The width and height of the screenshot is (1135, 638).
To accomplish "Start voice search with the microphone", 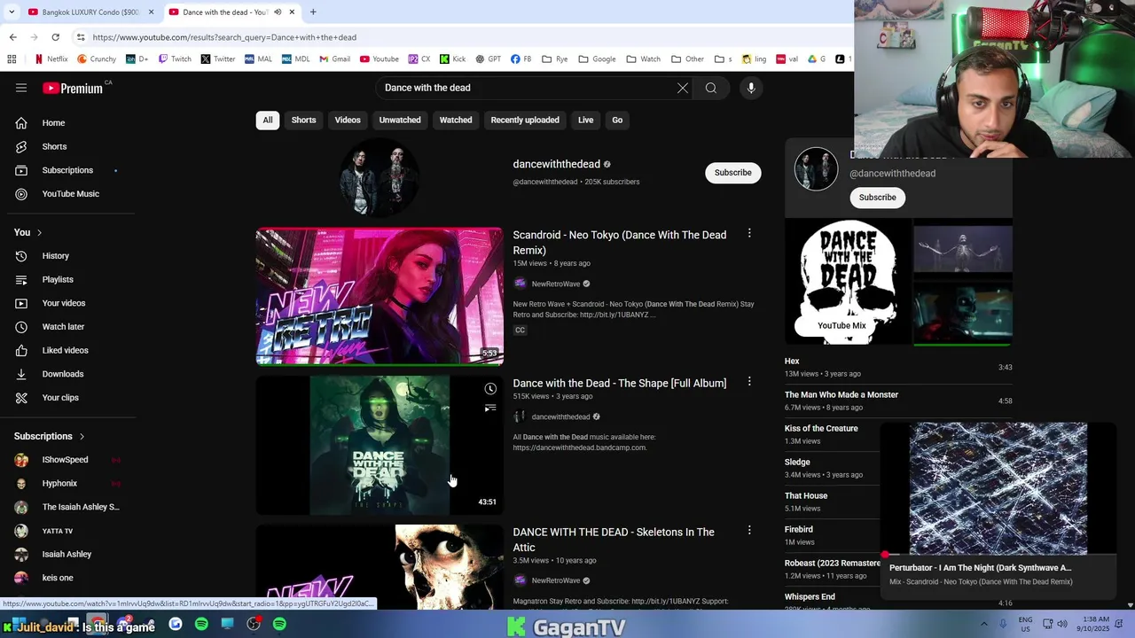I will tap(751, 88).
